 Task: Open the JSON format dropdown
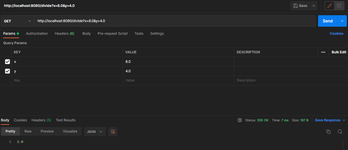(x=95, y=132)
